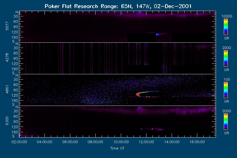Click the 08:00:00 time axis label
The height and width of the screenshot is (158, 237).
95,142
